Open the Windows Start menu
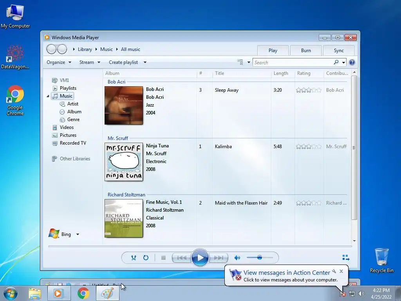The height and width of the screenshot is (301, 401). click(11, 293)
